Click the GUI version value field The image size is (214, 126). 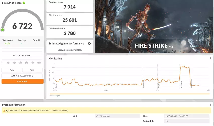coord(117,116)
